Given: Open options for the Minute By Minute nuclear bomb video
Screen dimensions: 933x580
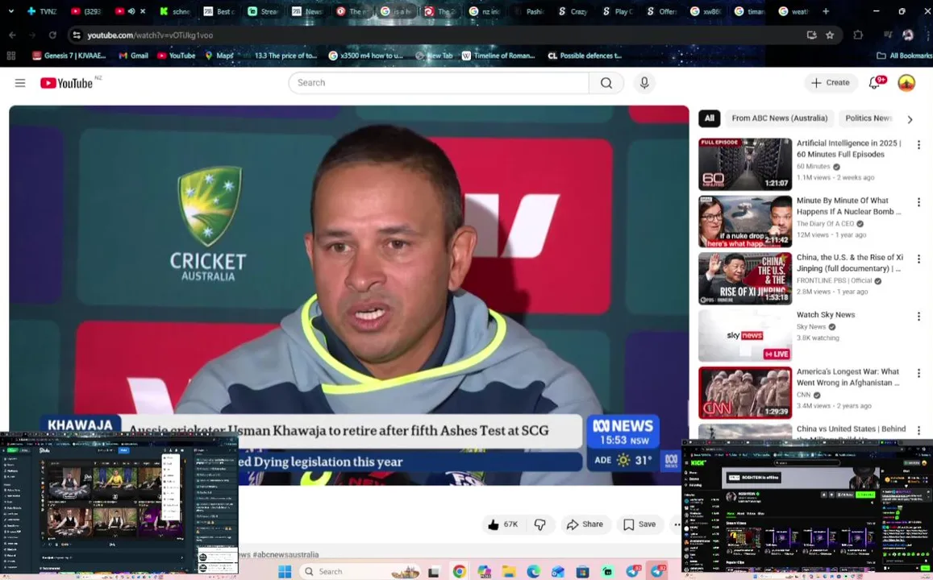Looking at the screenshot, I should (918, 202).
